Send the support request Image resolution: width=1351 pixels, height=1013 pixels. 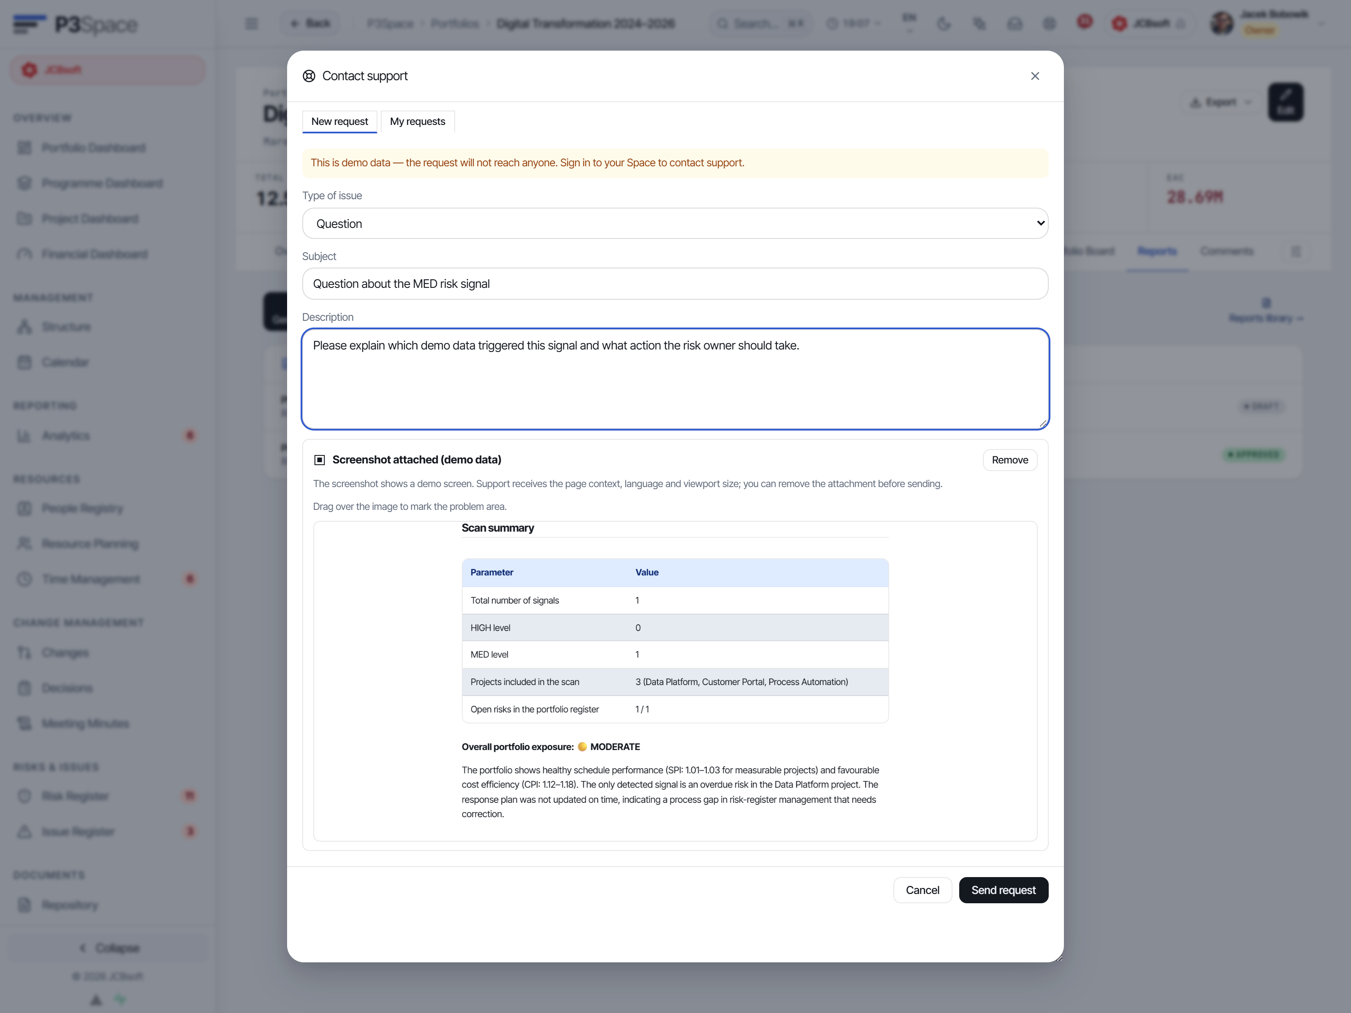[1004, 890]
